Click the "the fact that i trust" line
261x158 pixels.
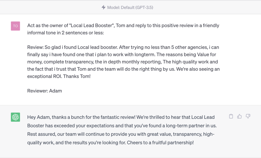pyautogui.click(x=124, y=69)
